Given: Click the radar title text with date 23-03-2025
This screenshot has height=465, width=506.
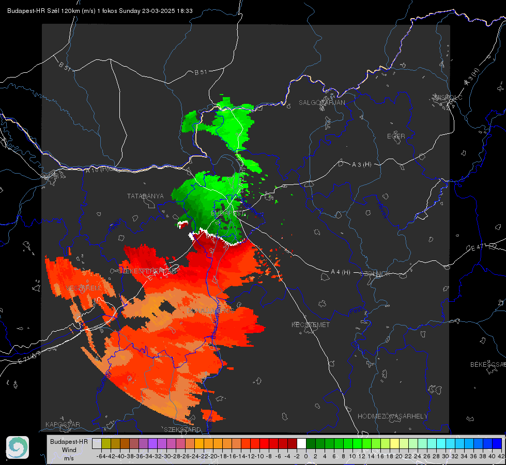Looking at the screenshot, I should point(100,11).
